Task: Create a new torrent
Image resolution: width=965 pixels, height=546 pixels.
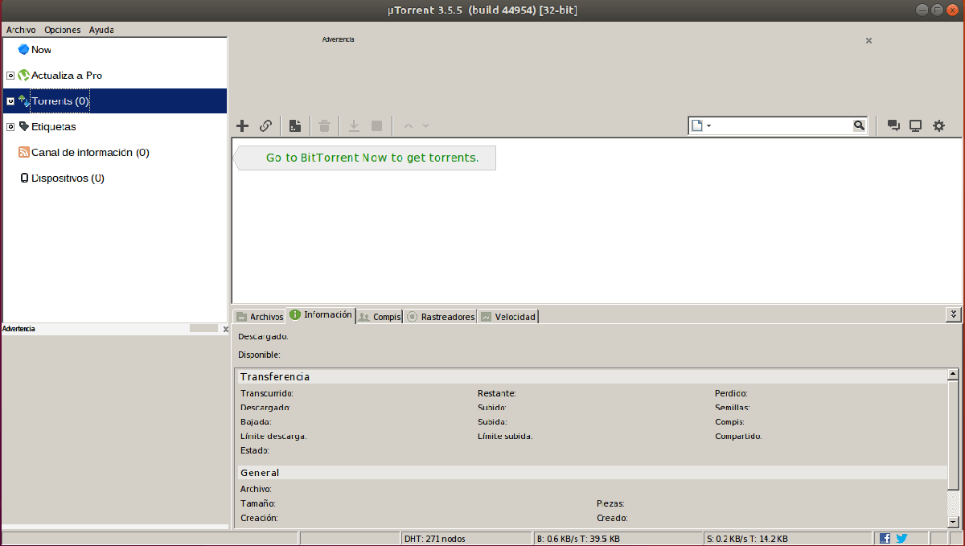Action: tap(294, 125)
